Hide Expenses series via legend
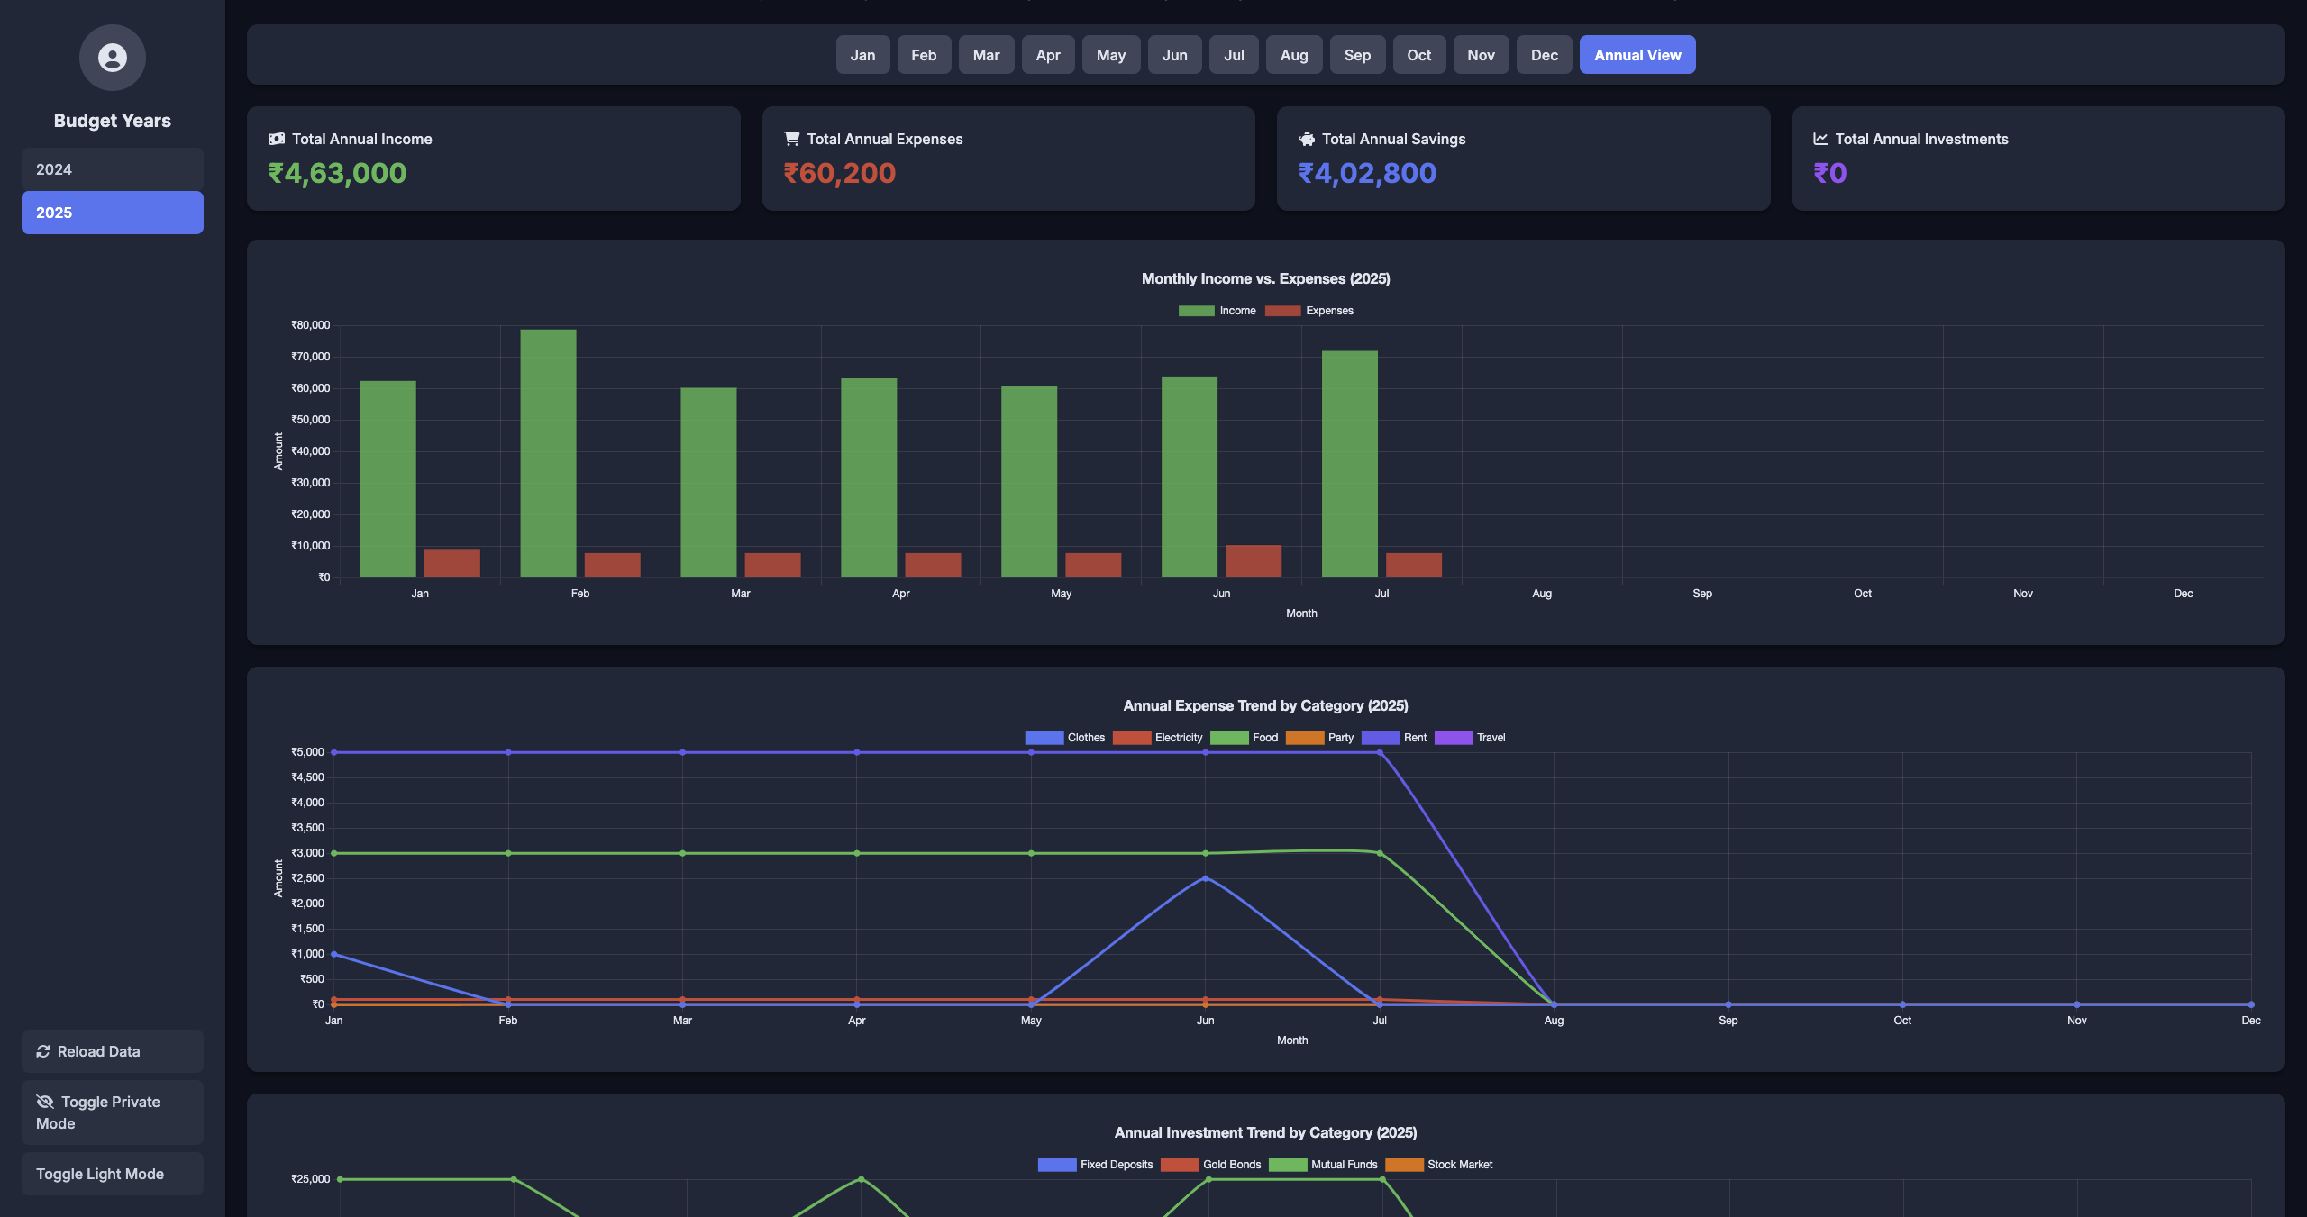 (x=1309, y=311)
